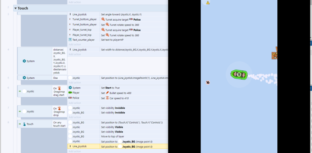This screenshot has width=312, height=153.
Task: Click the green player boat in preview
Action: pos(239,75)
